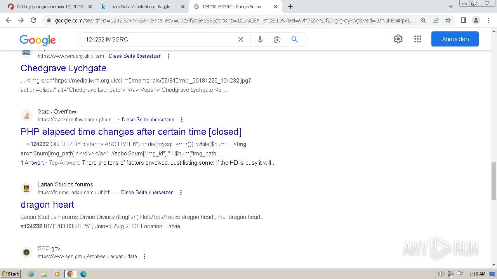Image resolution: width=497 pixels, height=279 pixels.
Task: Click the address bar URL
Action: [x=235, y=21]
